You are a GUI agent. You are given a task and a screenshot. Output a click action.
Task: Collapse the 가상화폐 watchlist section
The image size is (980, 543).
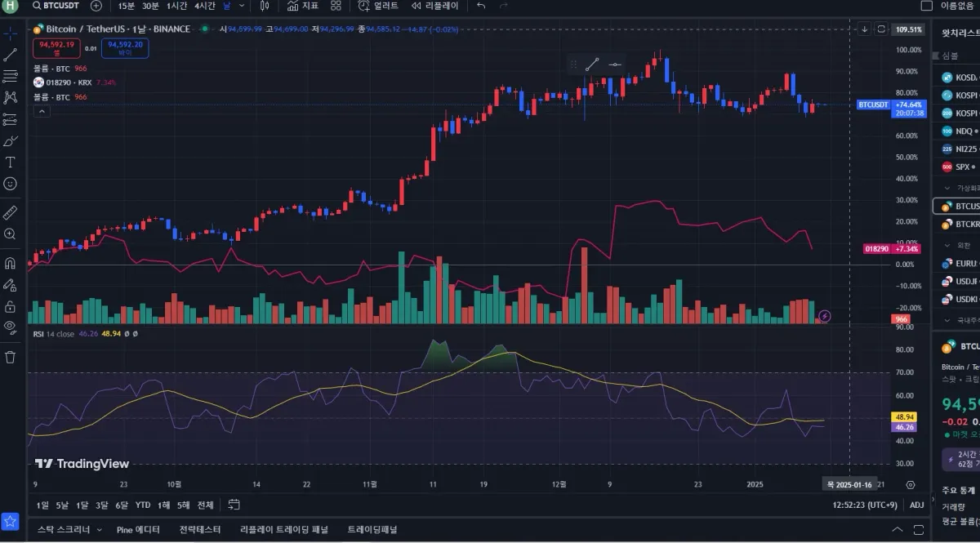[x=947, y=188]
